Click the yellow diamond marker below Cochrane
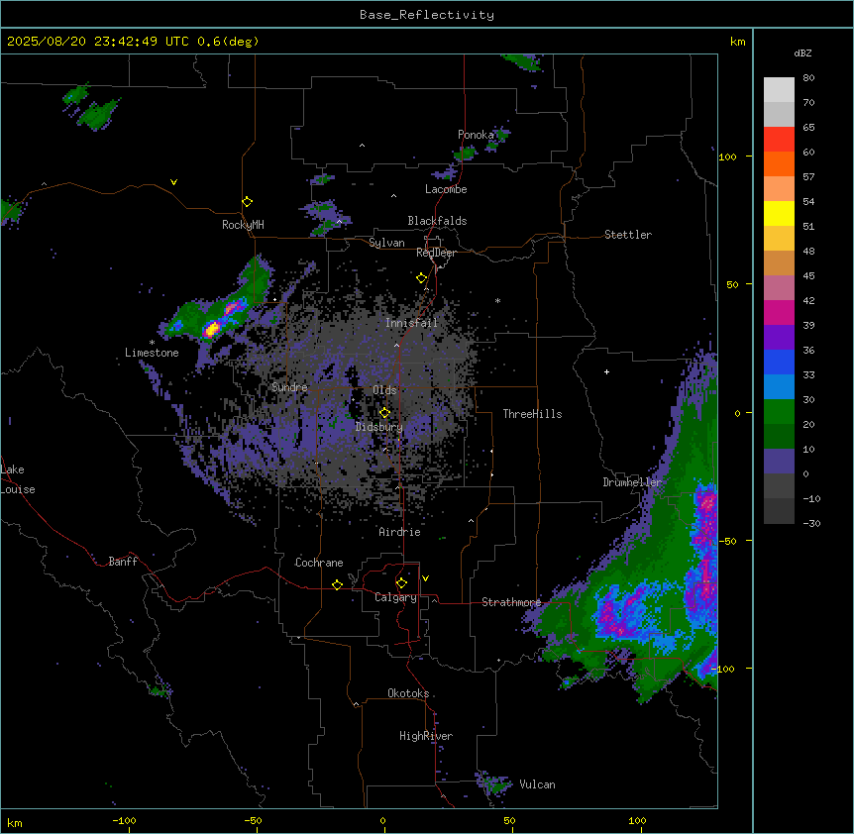Image resolution: width=854 pixels, height=834 pixels. point(337,584)
